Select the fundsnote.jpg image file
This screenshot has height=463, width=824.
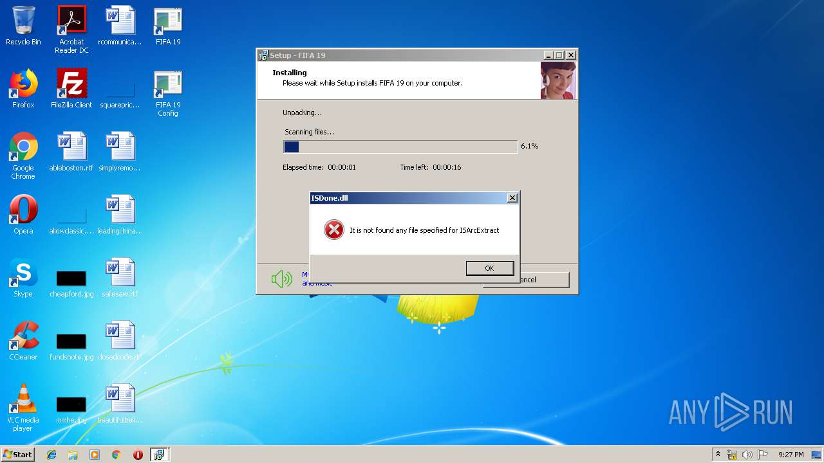click(x=71, y=346)
